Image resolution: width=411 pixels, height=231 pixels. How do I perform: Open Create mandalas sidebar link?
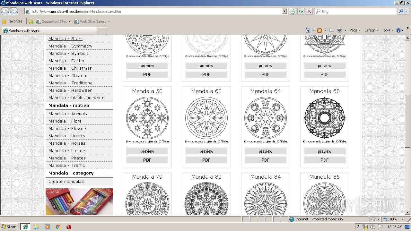pos(66,181)
